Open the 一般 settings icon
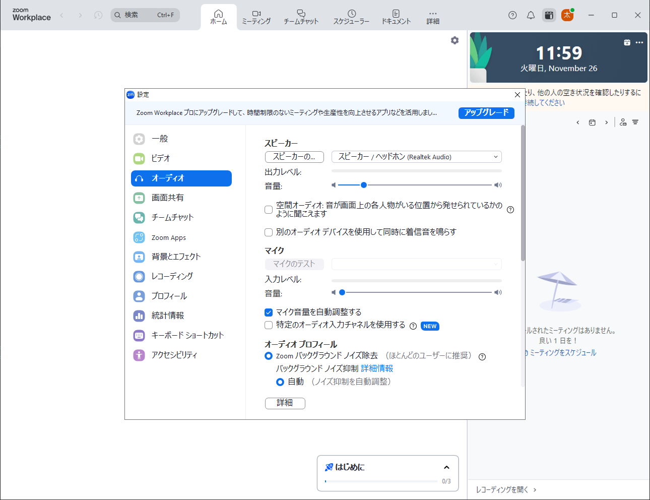The image size is (650, 500). pos(139,139)
